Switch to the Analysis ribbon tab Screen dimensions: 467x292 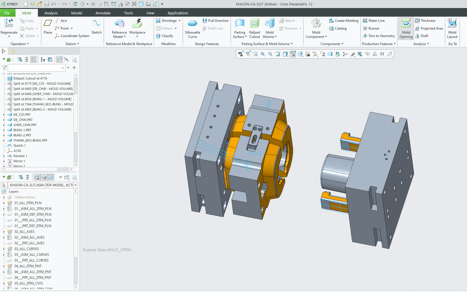coord(51,13)
